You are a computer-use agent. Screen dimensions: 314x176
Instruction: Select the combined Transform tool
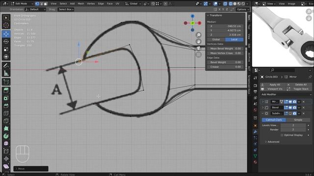coord(6,57)
